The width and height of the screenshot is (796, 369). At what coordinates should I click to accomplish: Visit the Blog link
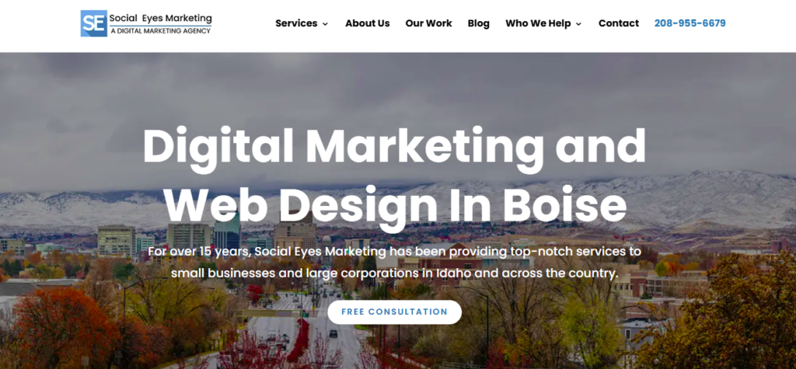[479, 23]
